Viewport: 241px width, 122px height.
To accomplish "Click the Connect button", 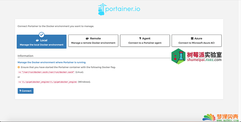I will click(25, 91).
